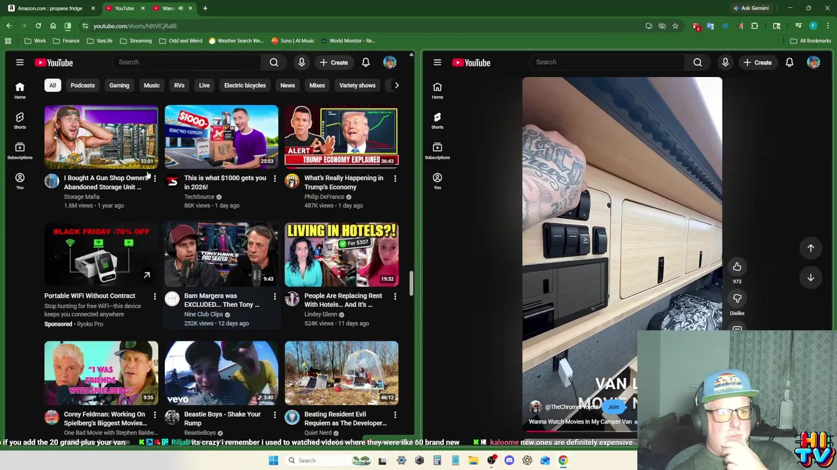Dislike the current Short

click(x=737, y=298)
